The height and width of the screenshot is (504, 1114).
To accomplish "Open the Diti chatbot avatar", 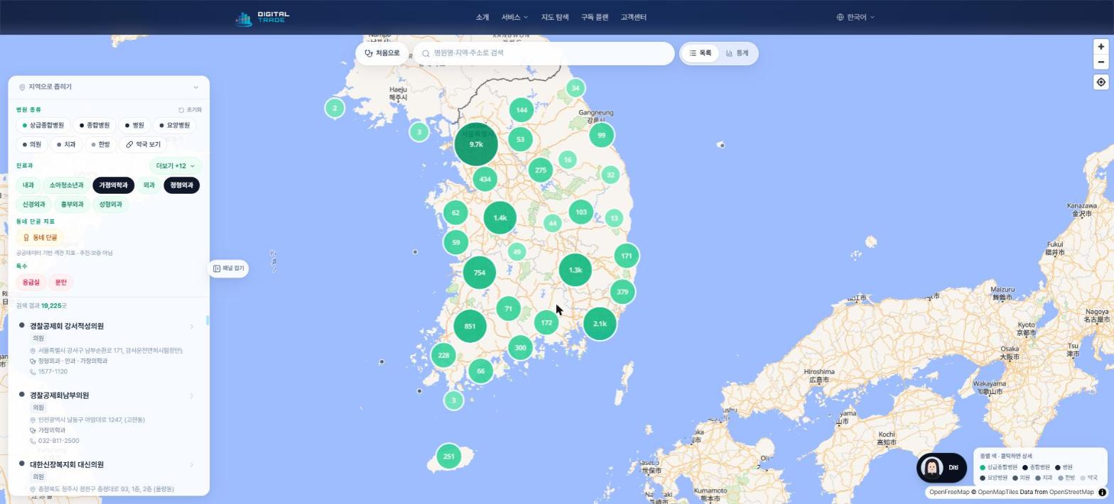I will [931, 468].
